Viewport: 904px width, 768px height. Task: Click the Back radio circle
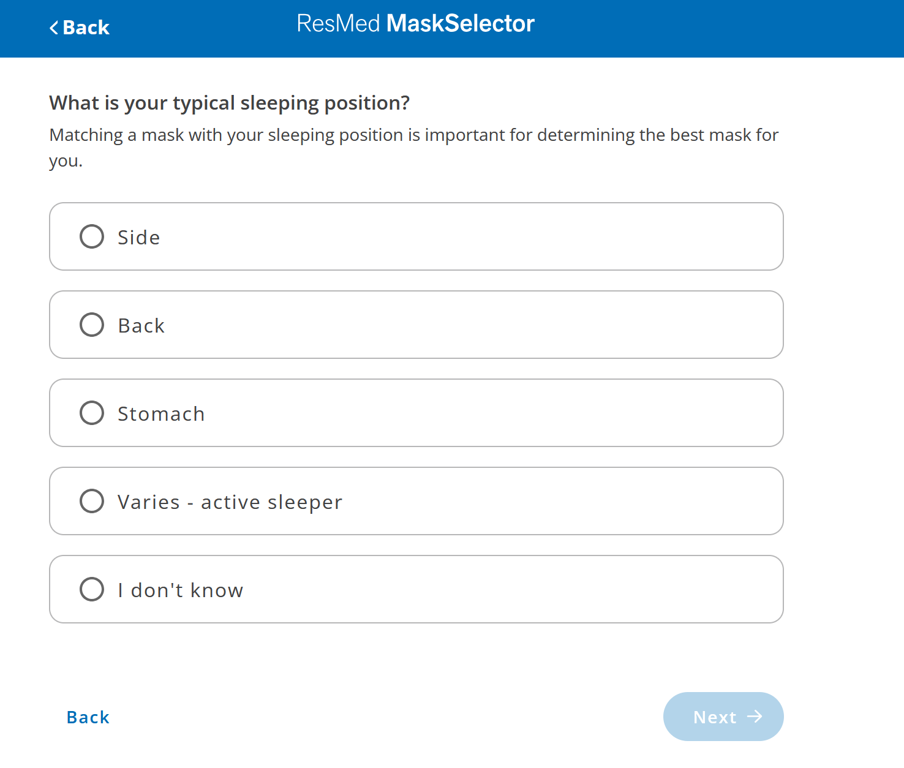(x=91, y=325)
